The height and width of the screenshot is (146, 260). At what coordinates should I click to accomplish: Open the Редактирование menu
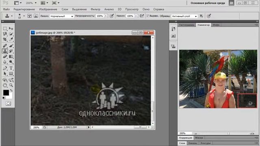24,9
